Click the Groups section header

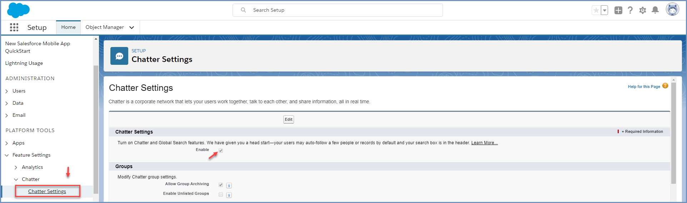pyautogui.click(x=124, y=166)
